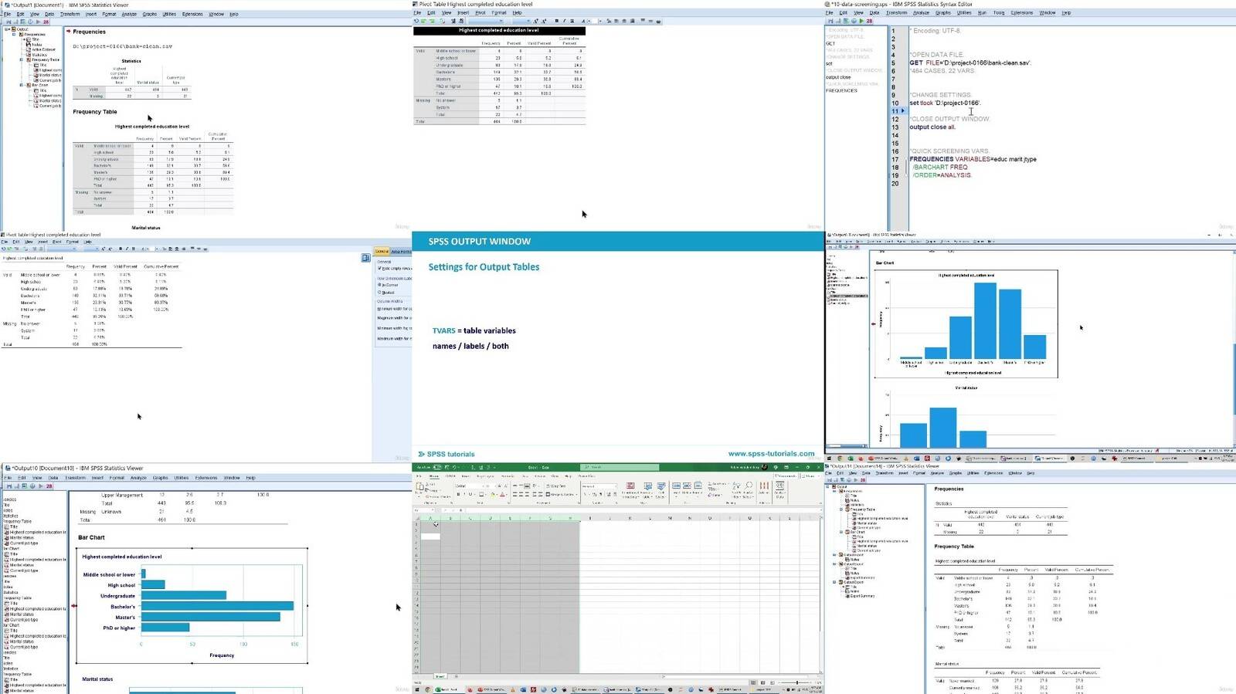
Task: Click 'Settings for Output Tables' slide heading
Action: (x=484, y=267)
